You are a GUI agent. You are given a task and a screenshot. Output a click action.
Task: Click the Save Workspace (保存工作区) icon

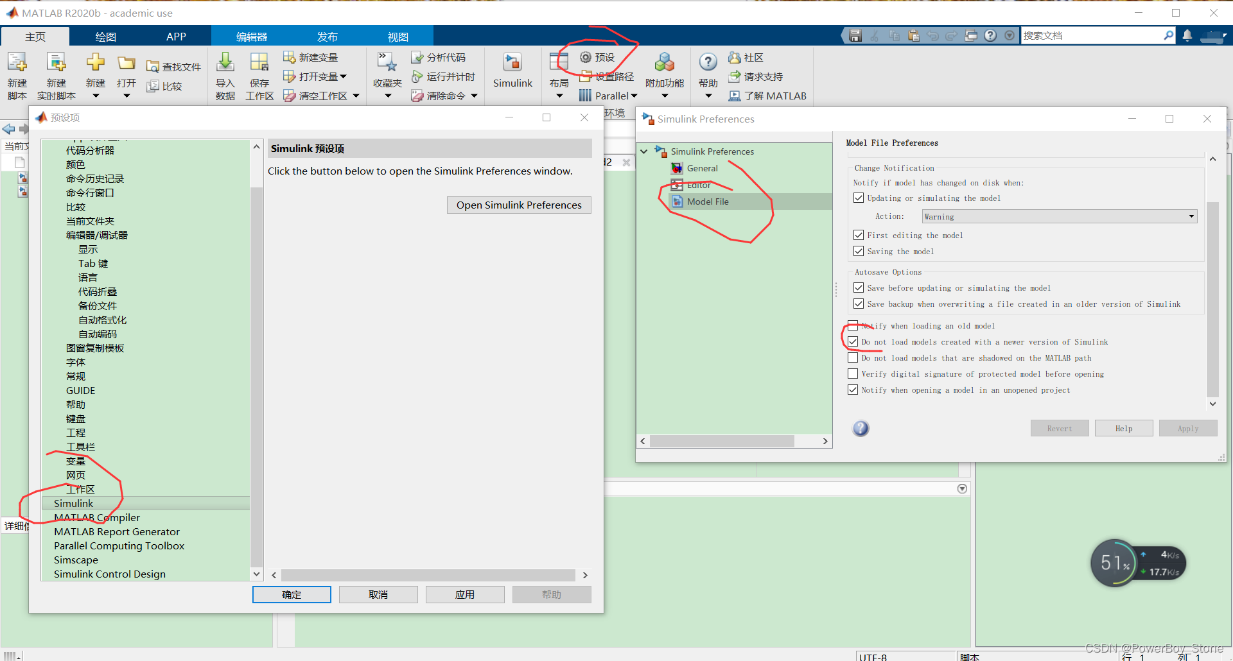[x=259, y=62]
